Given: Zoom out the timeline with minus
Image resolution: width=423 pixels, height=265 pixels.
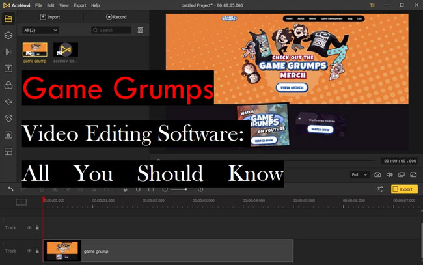Looking at the screenshot, I should pyautogui.click(x=165, y=189).
